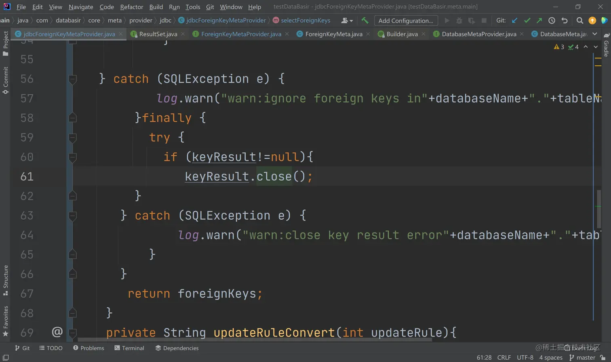Click the Git Commit checkmark icon
The height and width of the screenshot is (362, 611).
tap(527, 20)
